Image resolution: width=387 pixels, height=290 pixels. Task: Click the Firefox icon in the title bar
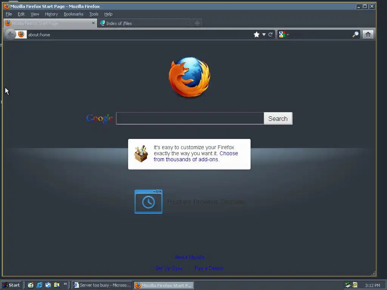tap(7, 6)
